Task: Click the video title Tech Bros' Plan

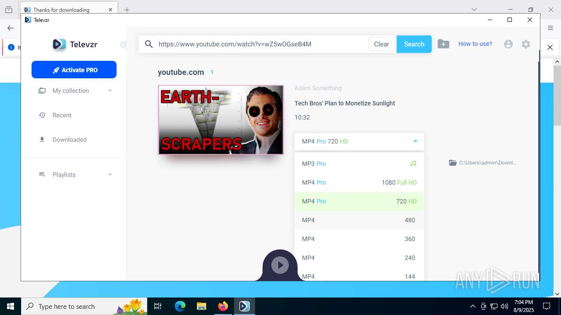Action: (x=344, y=103)
